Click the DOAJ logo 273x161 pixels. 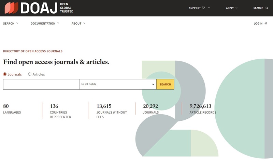click(x=31, y=8)
